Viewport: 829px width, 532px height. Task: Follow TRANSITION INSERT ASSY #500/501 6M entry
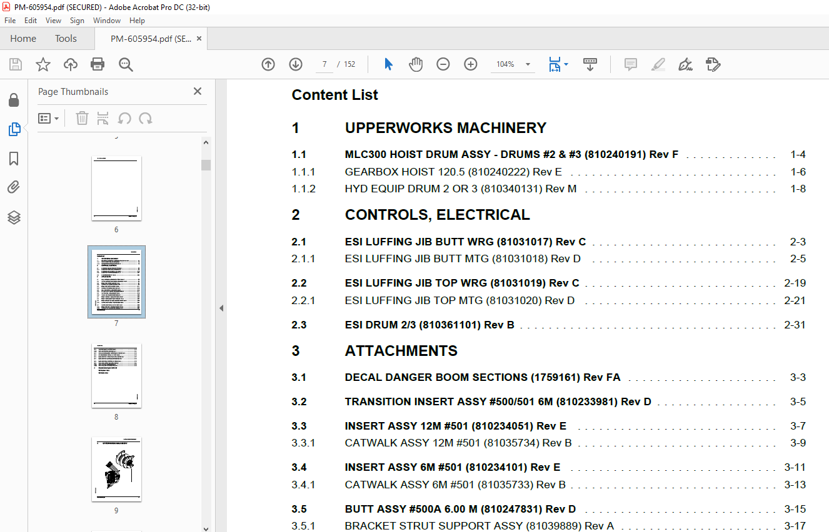498,401
